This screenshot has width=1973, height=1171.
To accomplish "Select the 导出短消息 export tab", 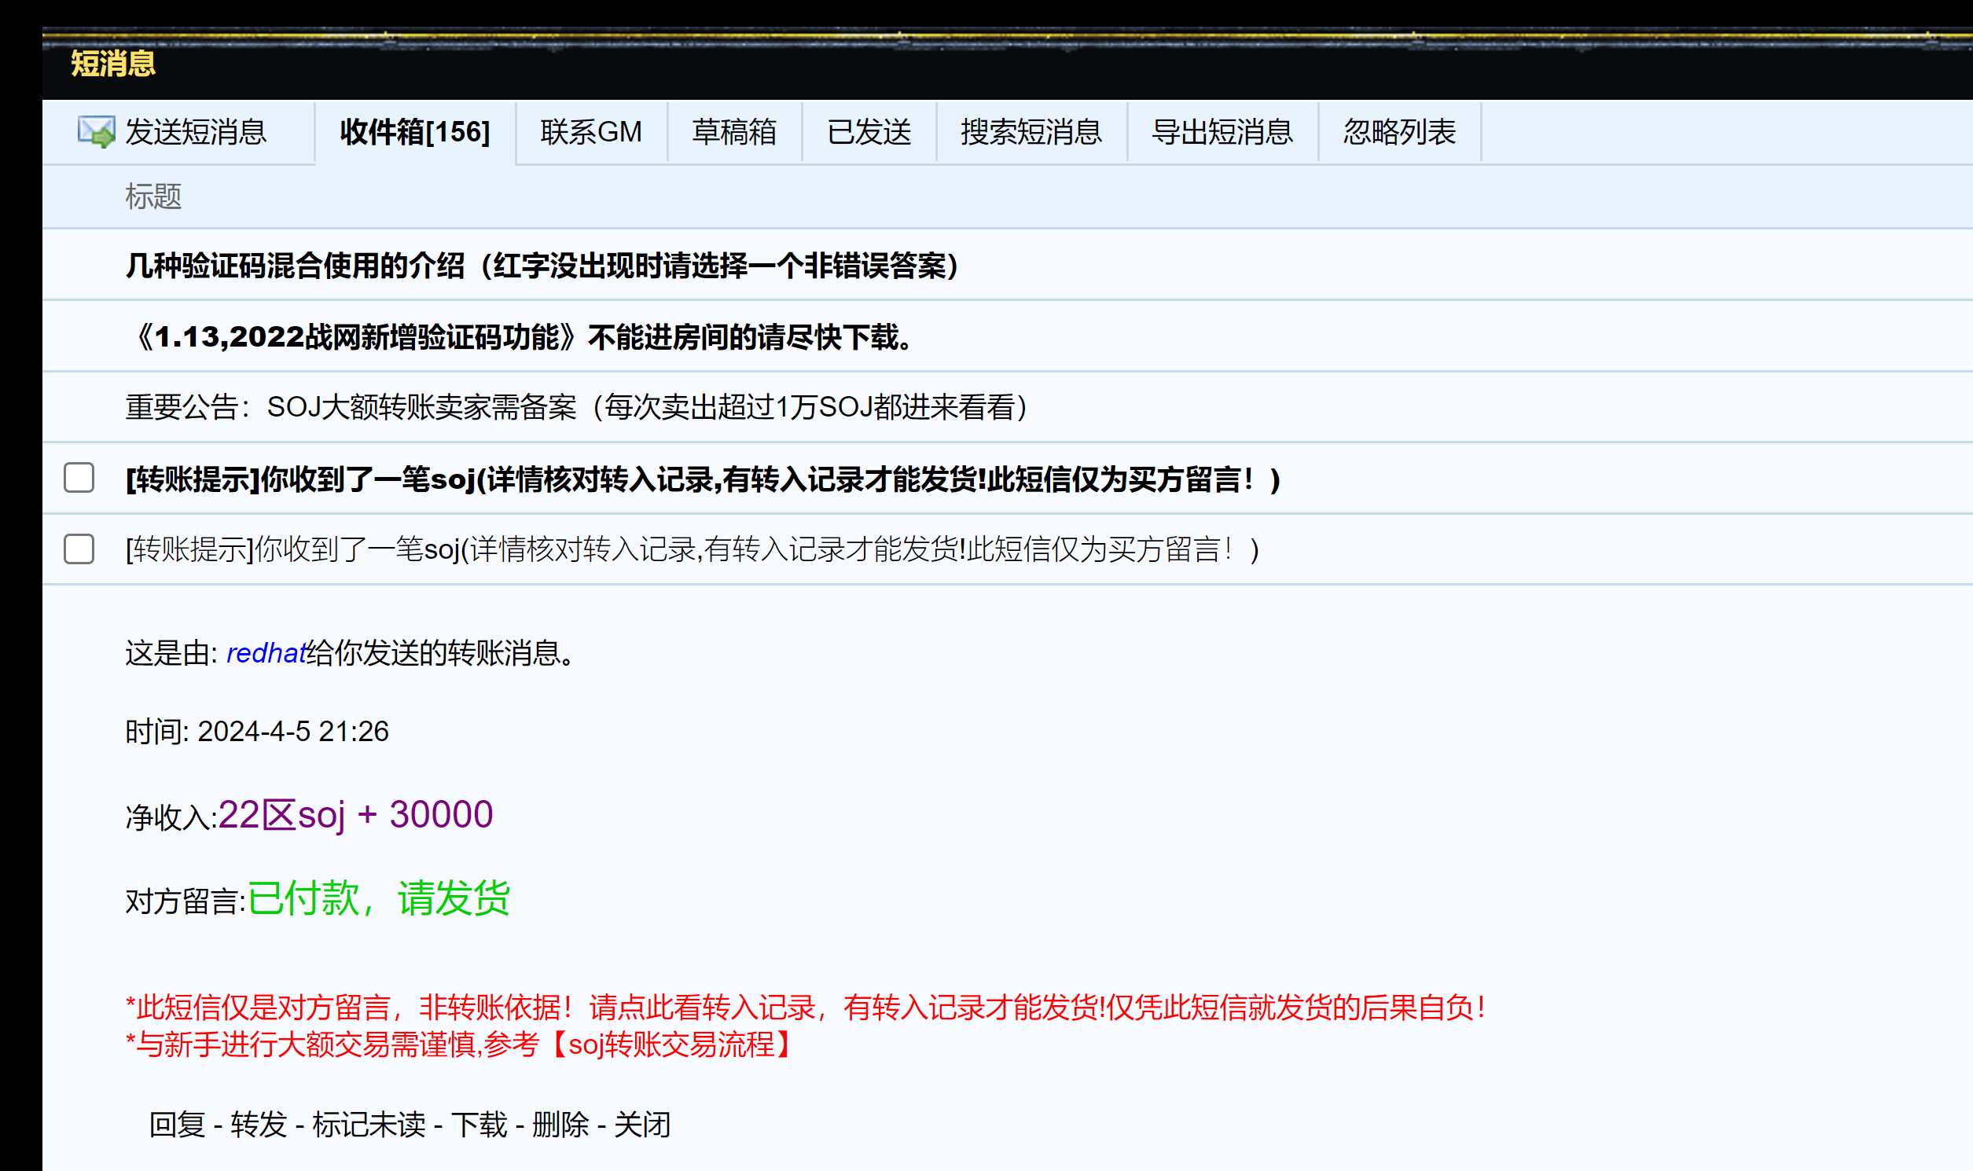I will [x=1222, y=132].
